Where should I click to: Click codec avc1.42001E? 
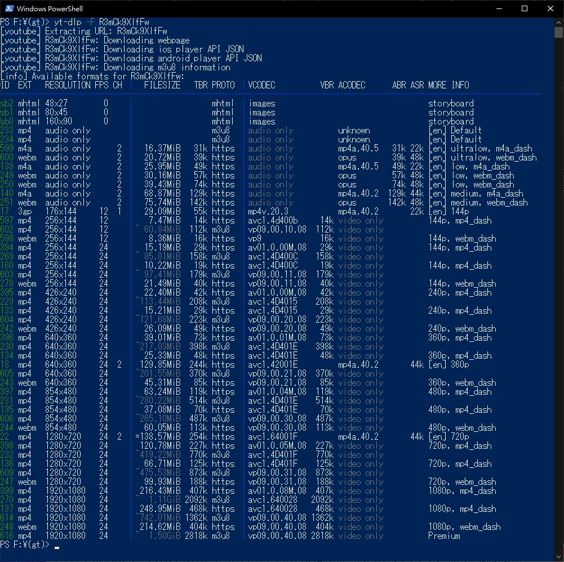[x=273, y=364]
